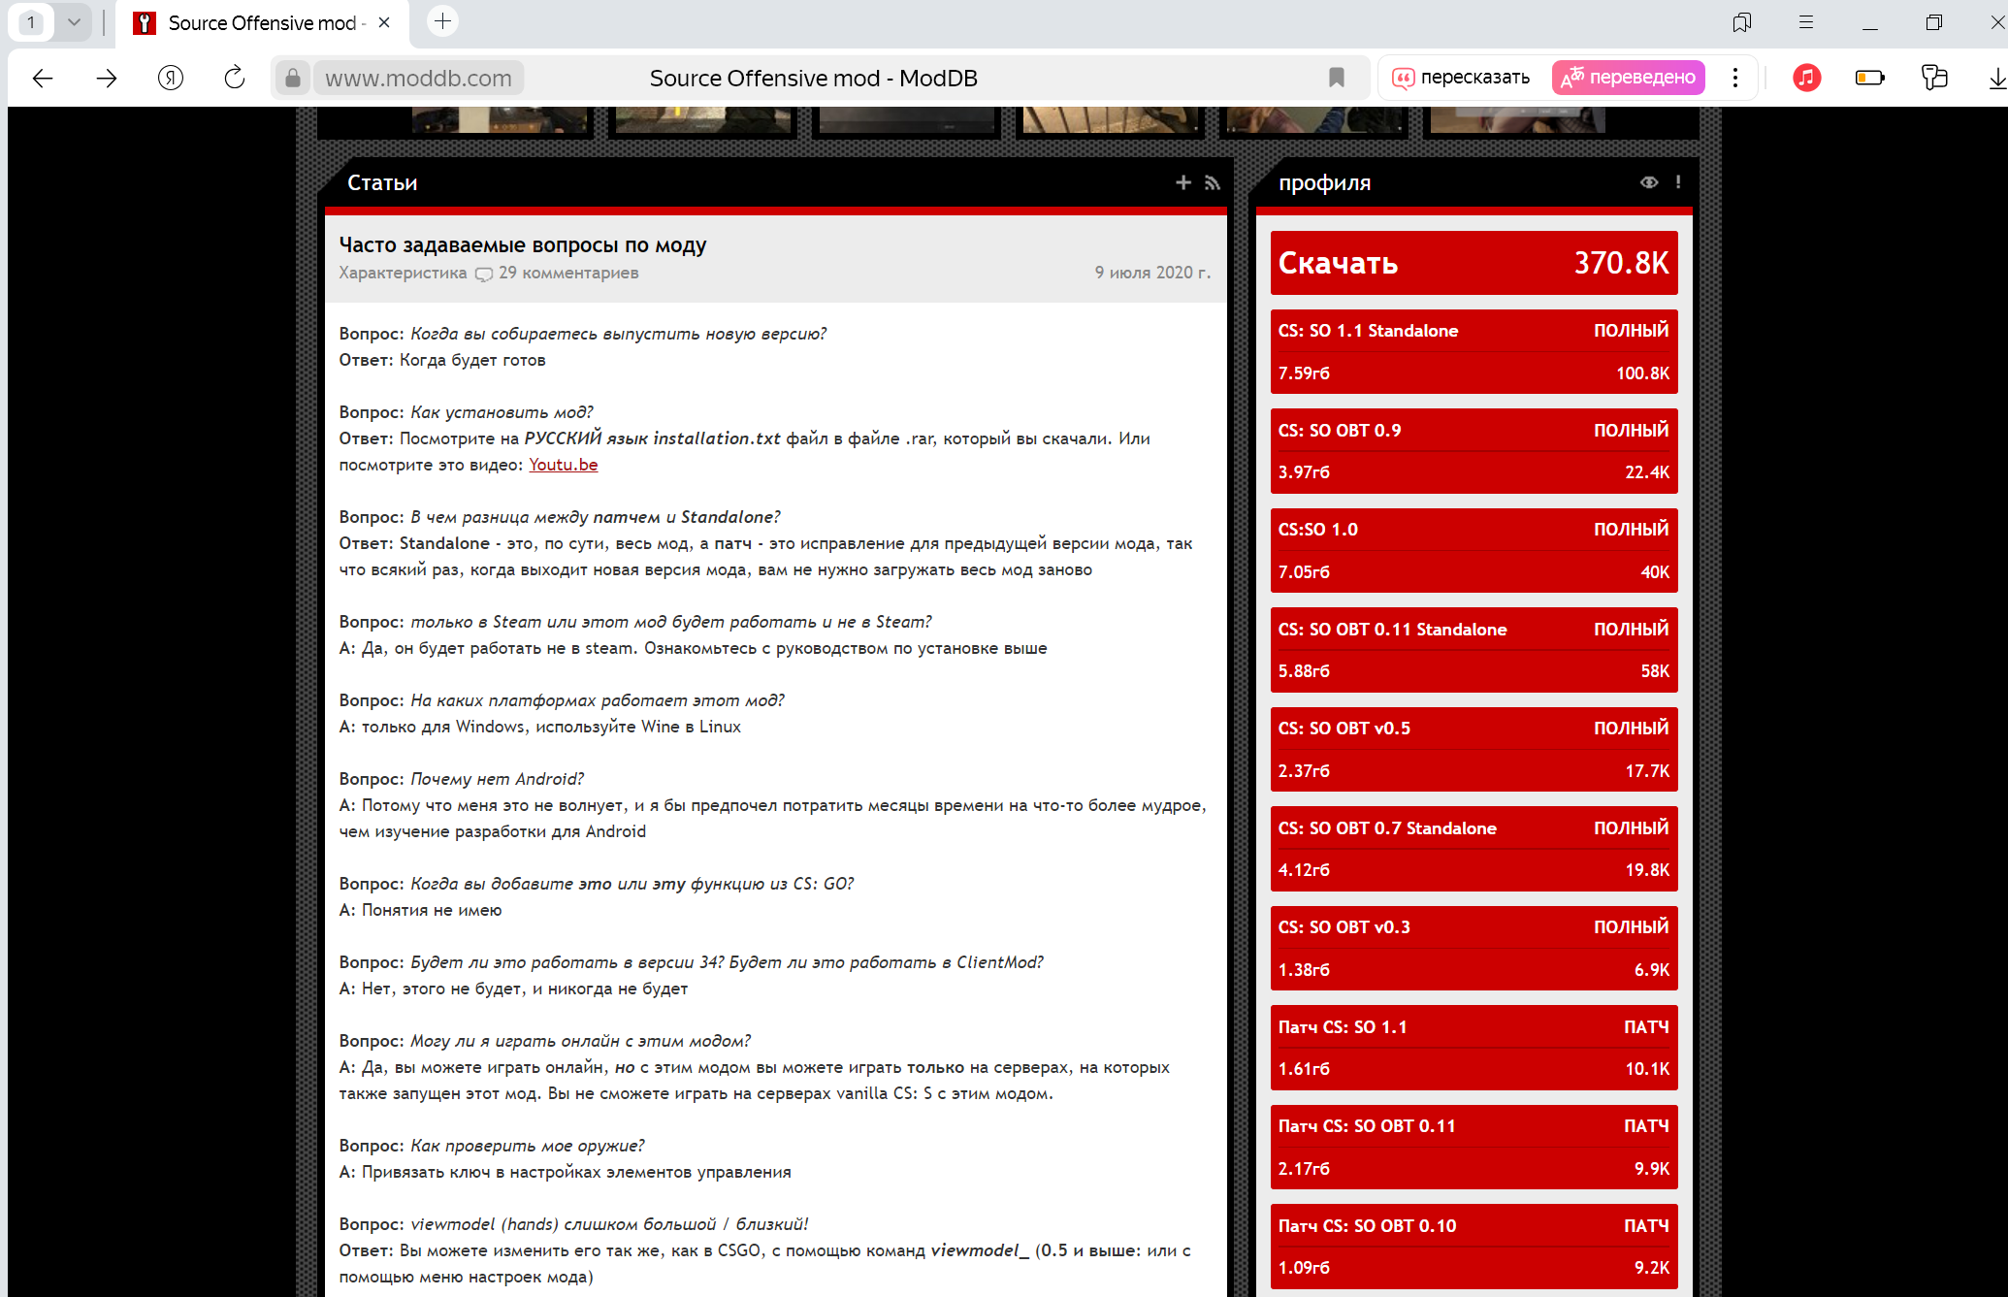Open the three-dot translation options menu

[x=1735, y=78]
